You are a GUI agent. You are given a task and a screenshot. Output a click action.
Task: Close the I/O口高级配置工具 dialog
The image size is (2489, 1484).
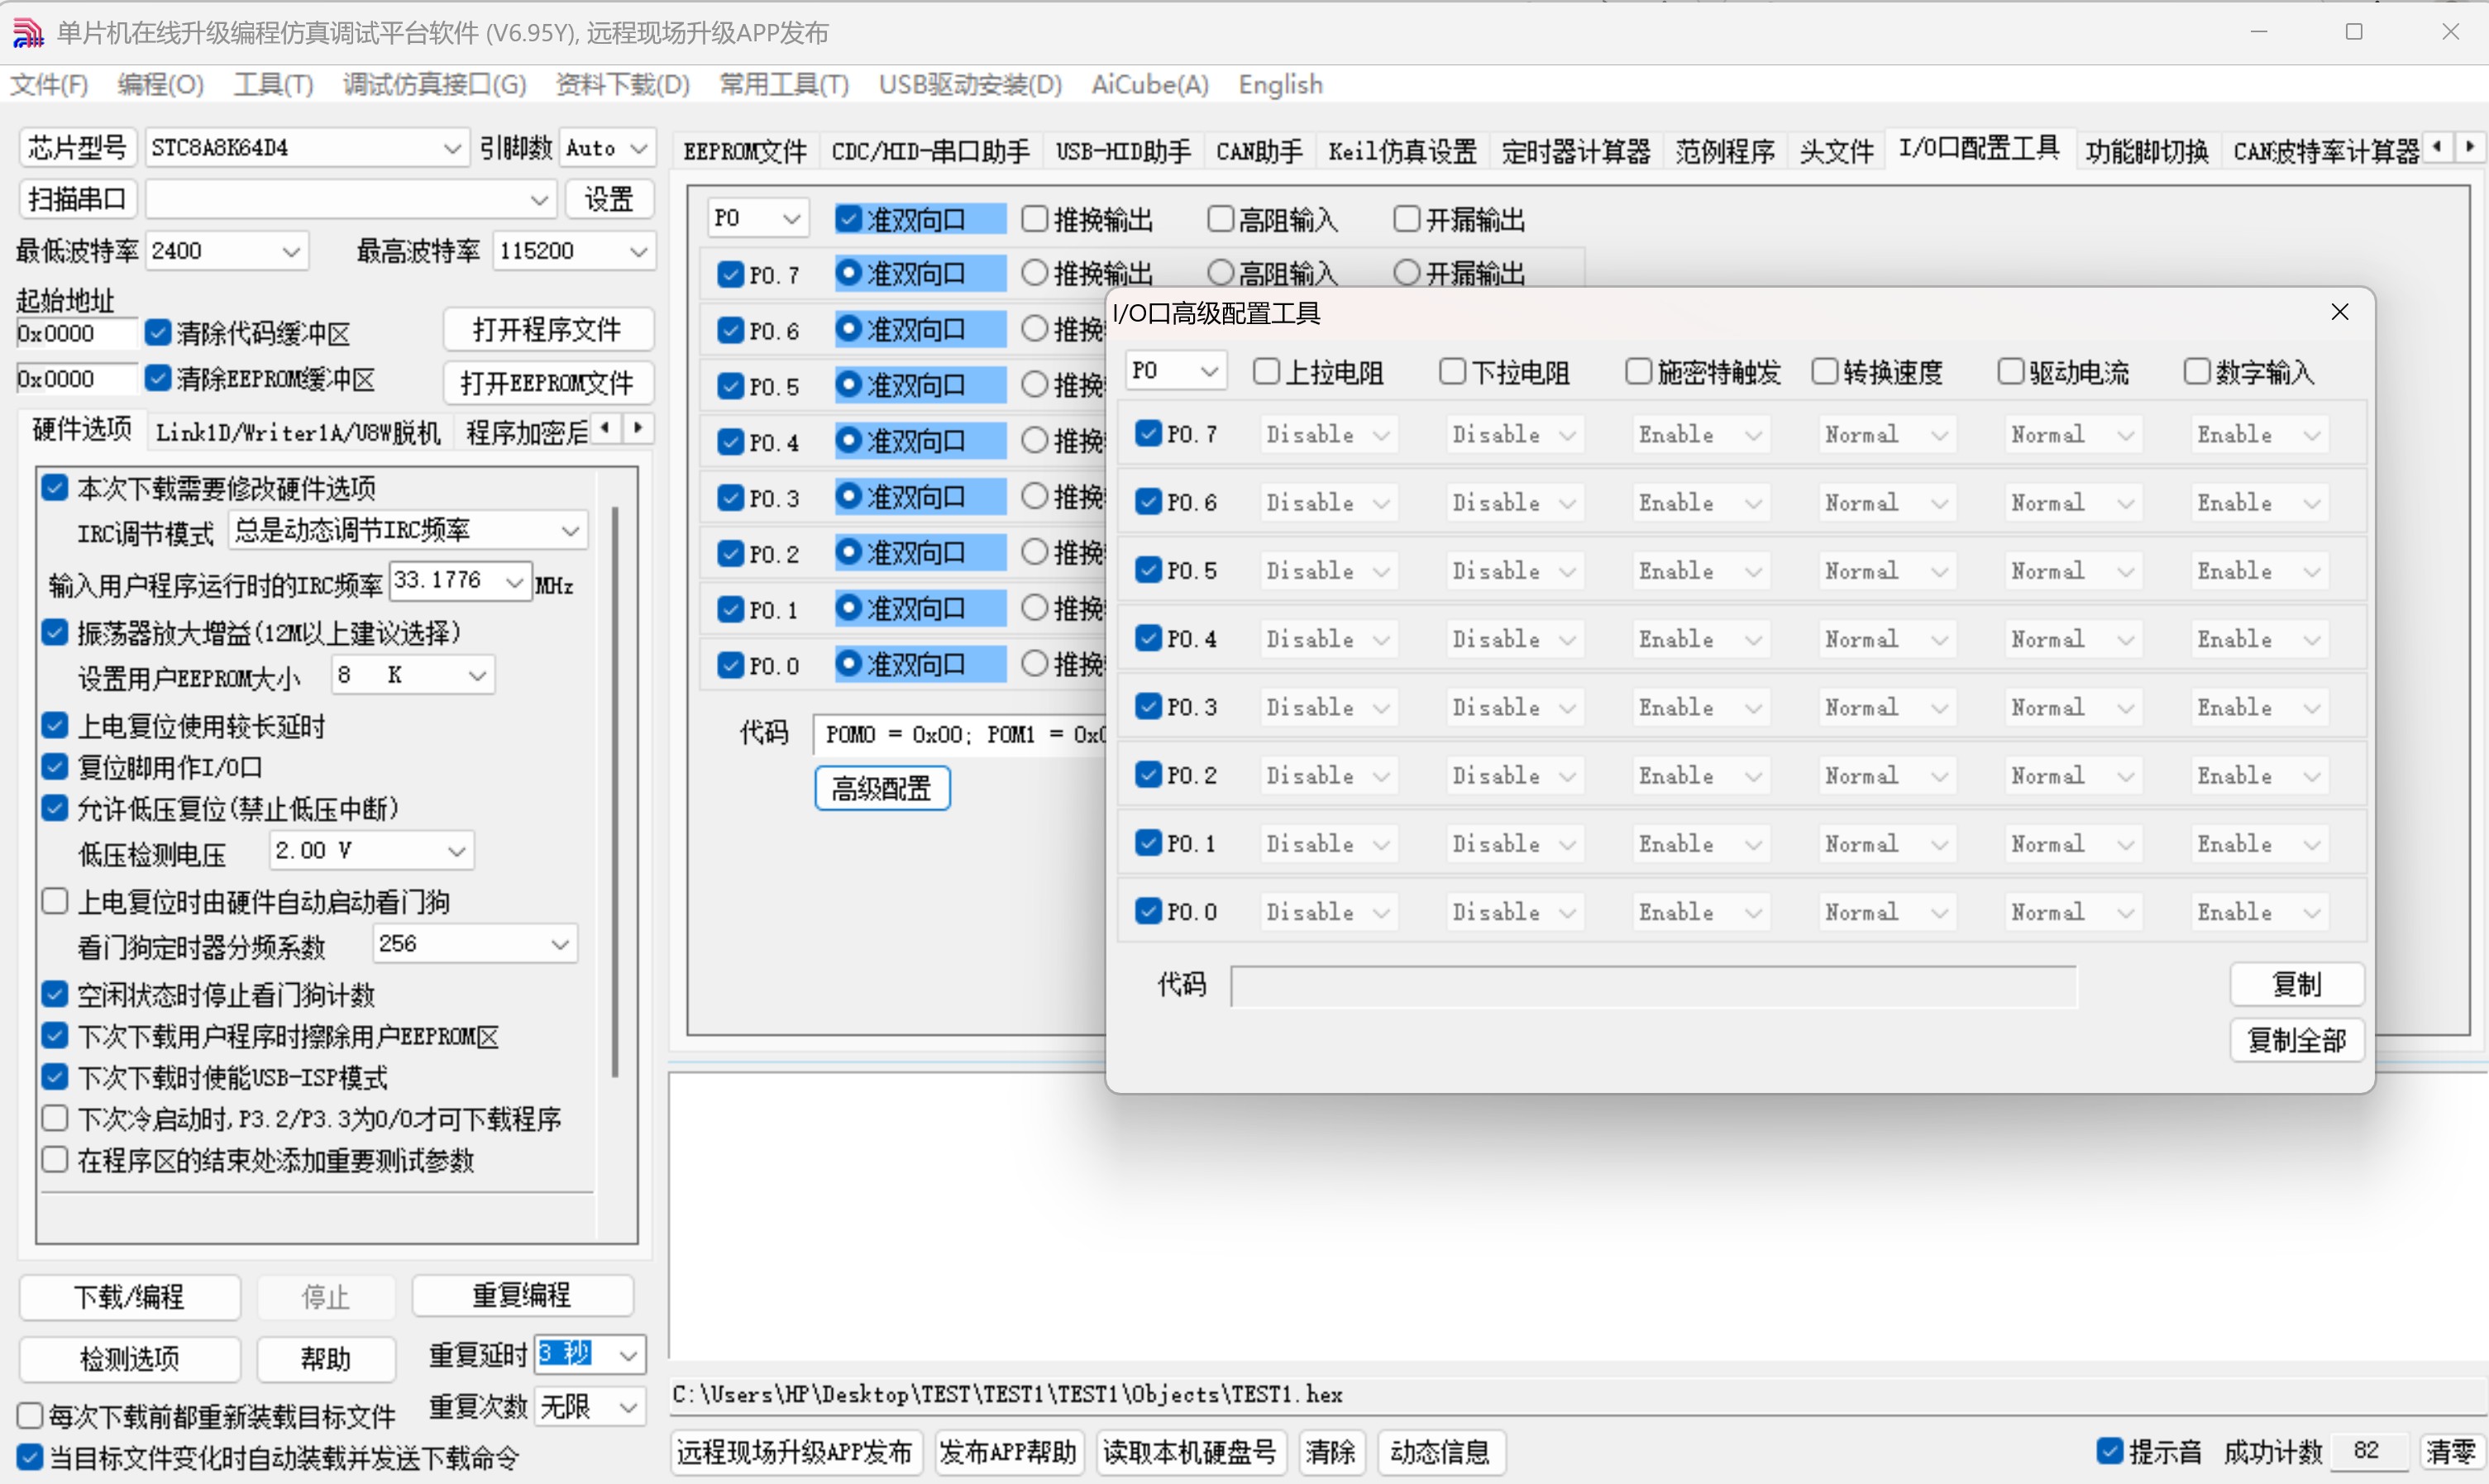click(2339, 312)
